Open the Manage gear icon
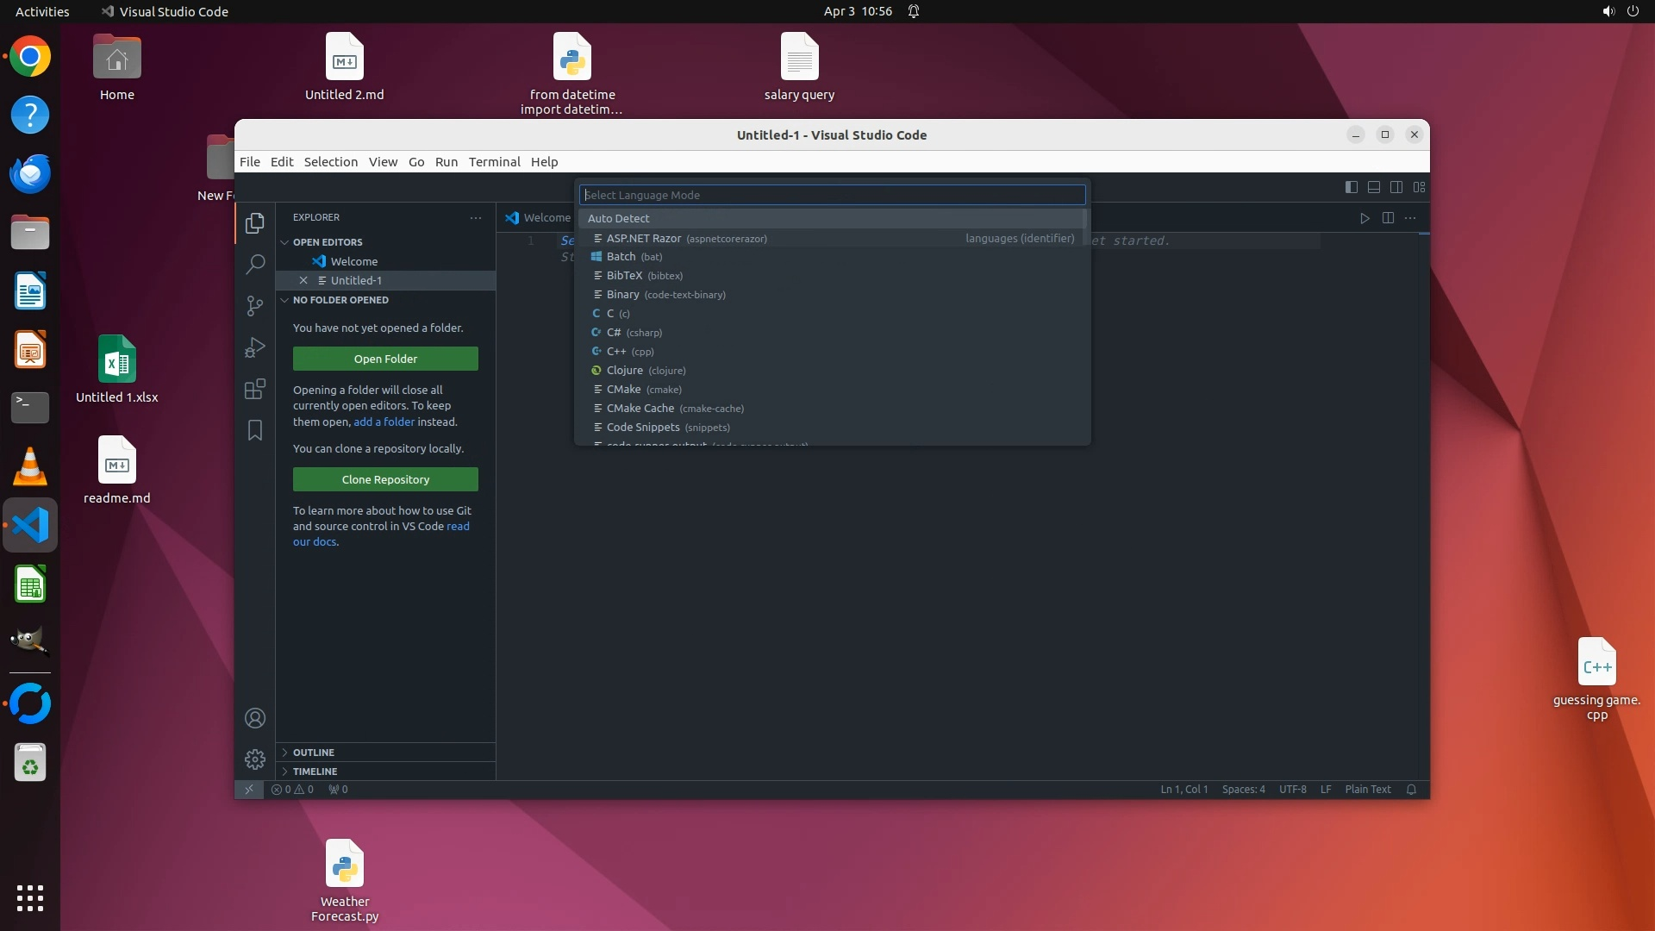The height and width of the screenshot is (931, 1655). pyautogui.click(x=255, y=759)
